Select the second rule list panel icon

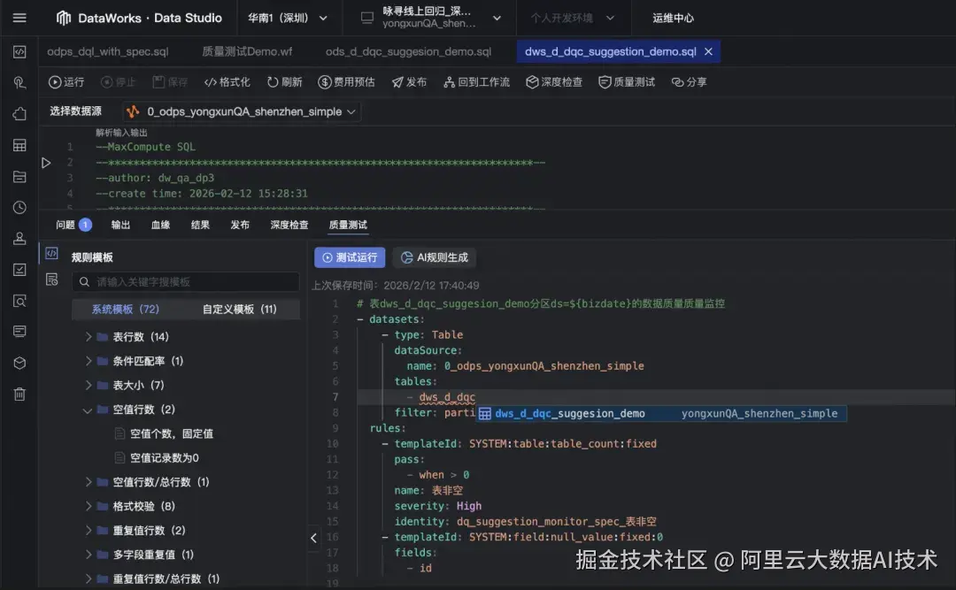(52, 280)
